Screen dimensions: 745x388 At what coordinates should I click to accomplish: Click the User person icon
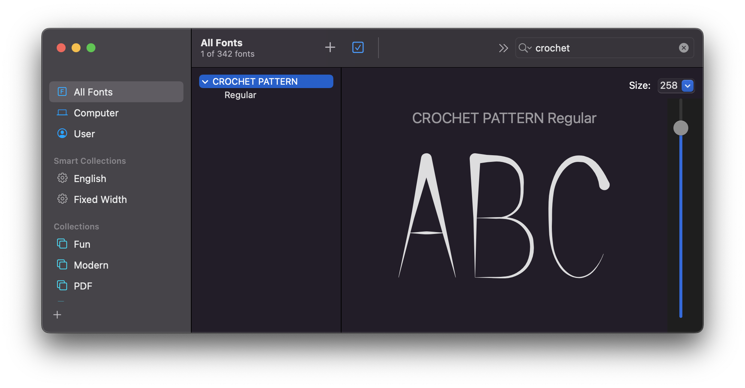62,133
